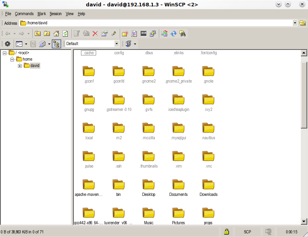The image size is (308, 237).
Task: Collapse the root tree node
Action: (4, 53)
